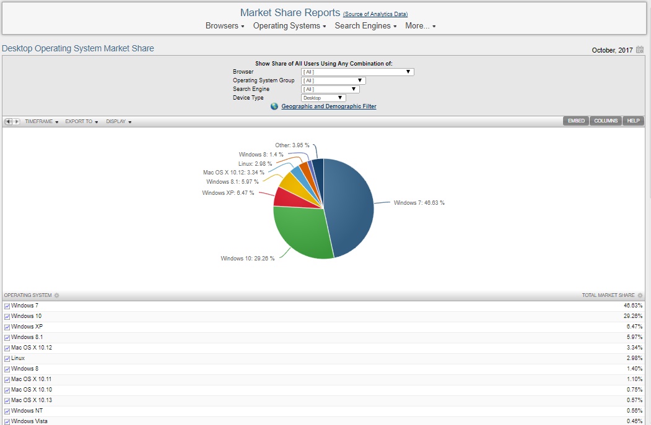This screenshot has width=651, height=425.
Task: Go to next period with right arrow
Action: [x=17, y=121]
